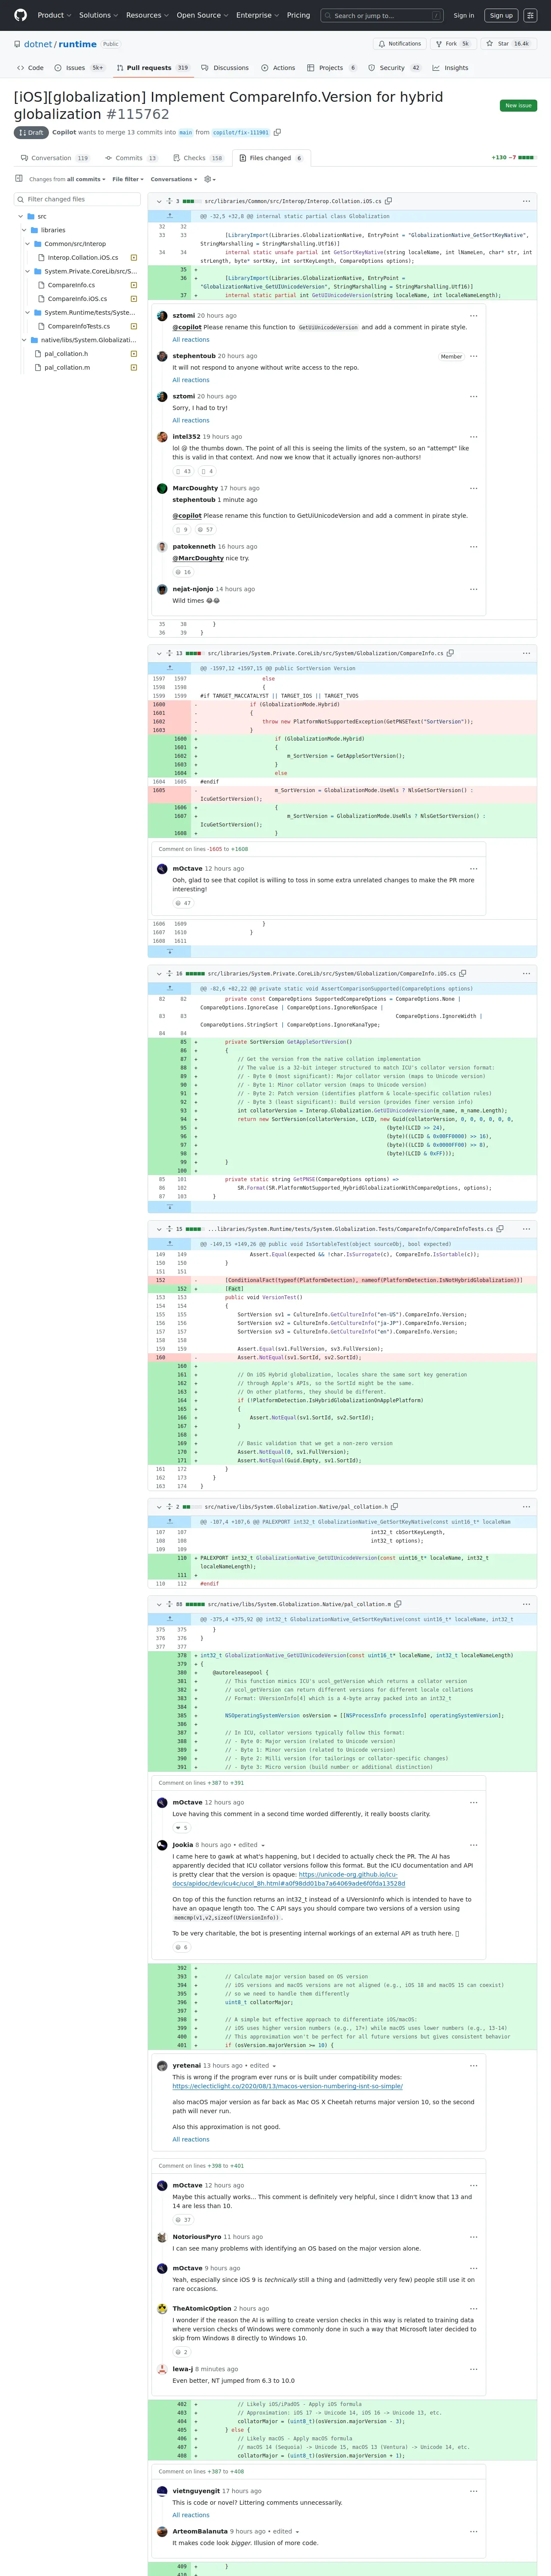
Task: Copy the head branch name copilot/fix-111901
Action: click(x=277, y=132)
